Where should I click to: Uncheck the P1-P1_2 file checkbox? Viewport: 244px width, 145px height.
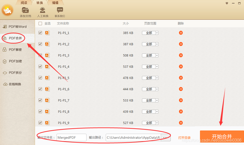(x=40, y=44)
